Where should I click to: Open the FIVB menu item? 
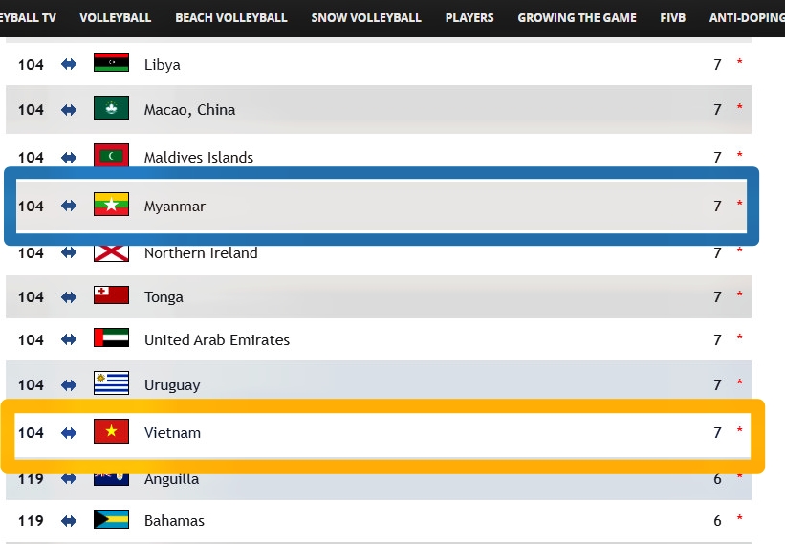click(x=672, y=18)
